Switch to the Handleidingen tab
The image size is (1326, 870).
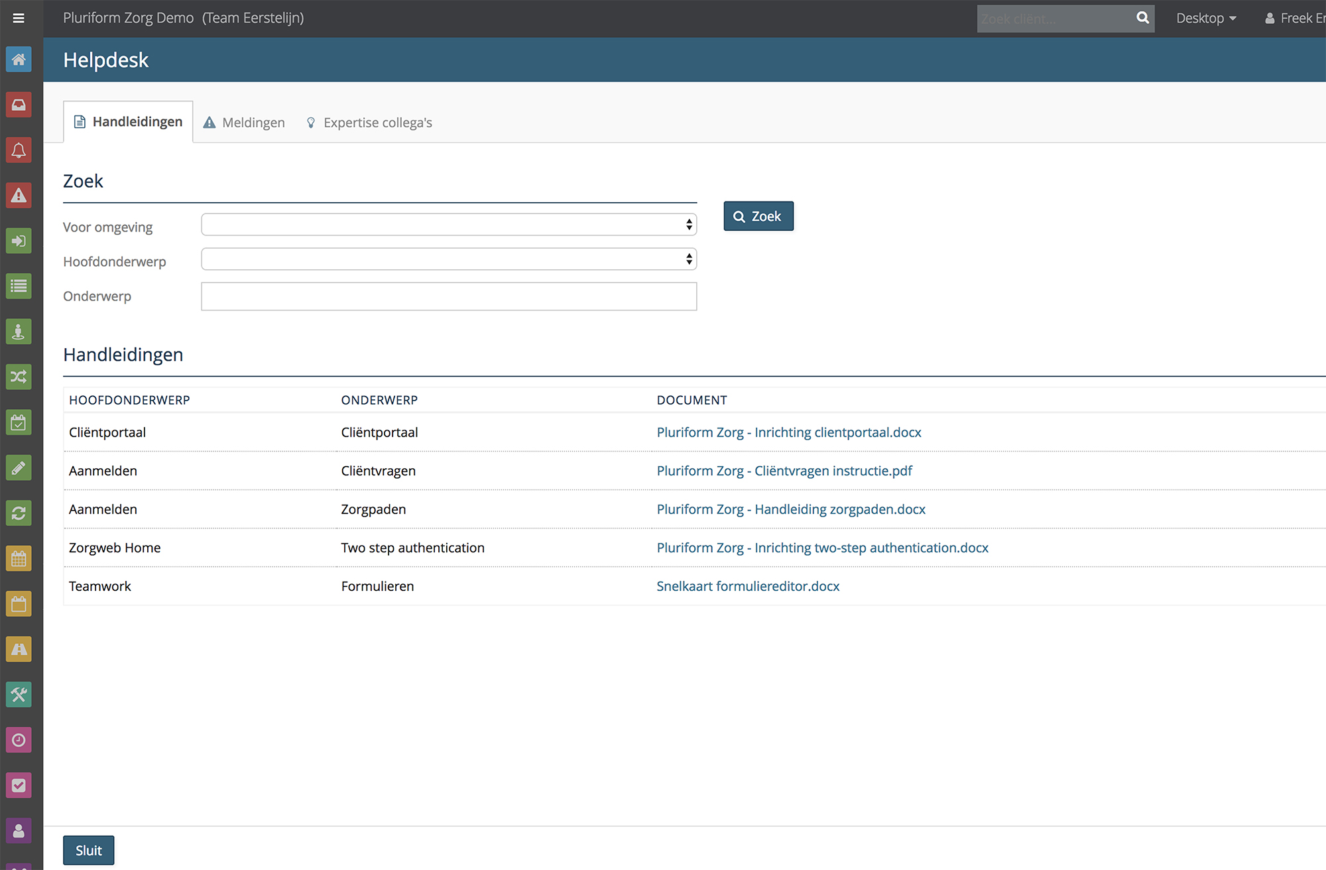pyautogui.click(x=128, y=122)
